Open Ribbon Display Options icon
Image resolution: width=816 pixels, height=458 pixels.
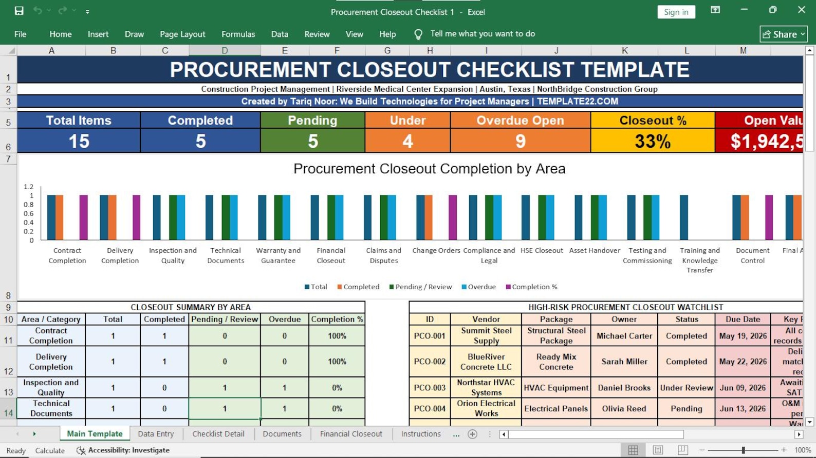click(715, 10)
